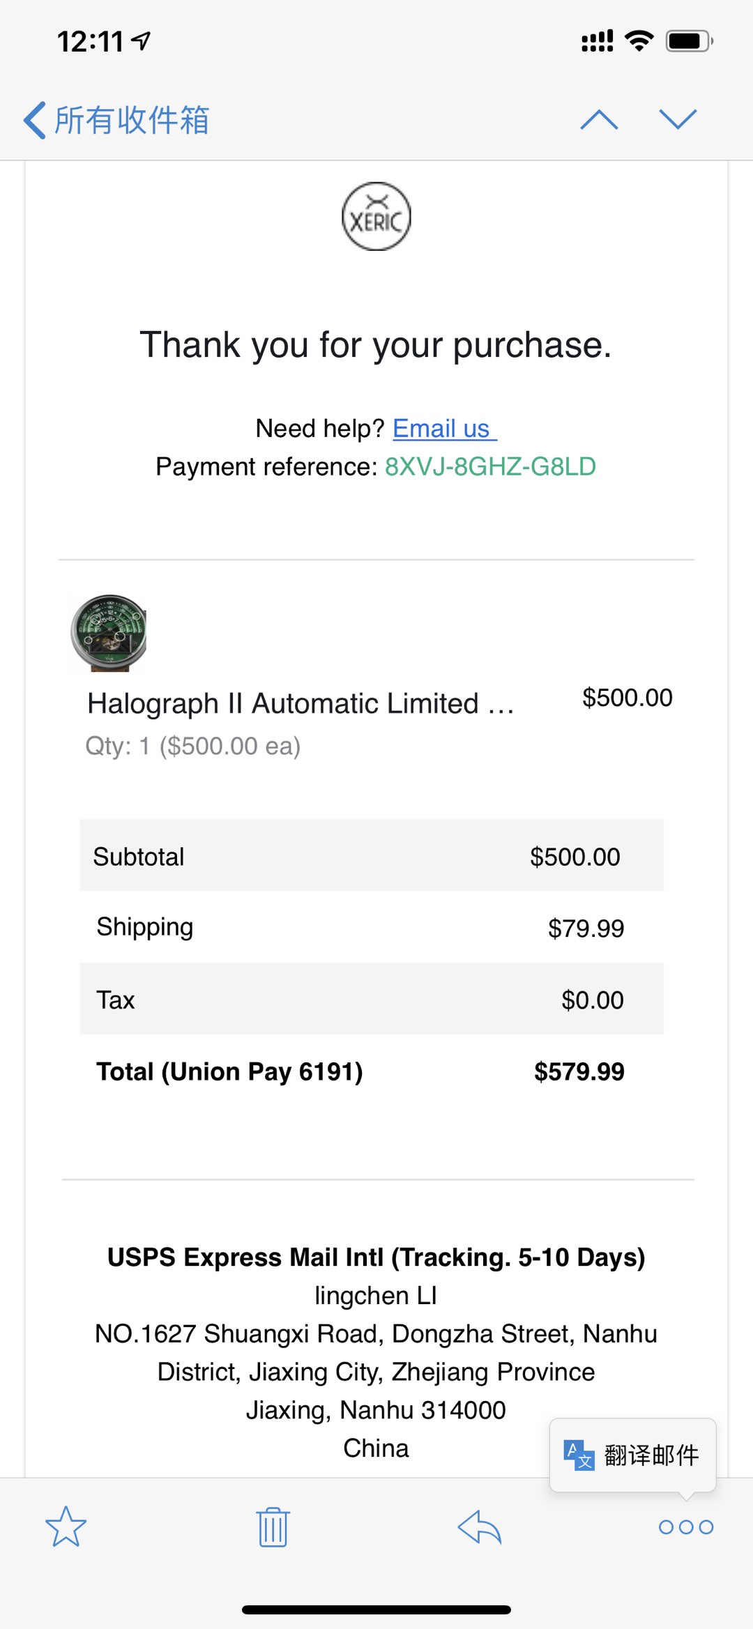The width and height of the screenshot is (753, 1629).
Task: Delete this email with trash icon
Action: pos(273,1527)
